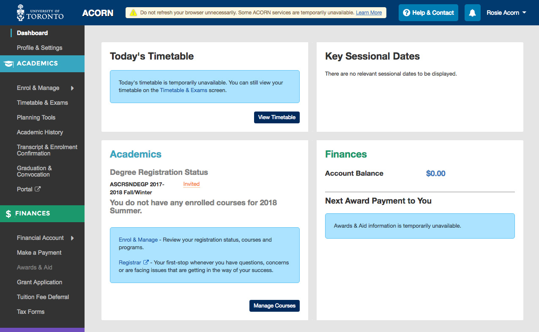
Task: Go to Graduation & Convocation
Action: (x=34, y=171)
